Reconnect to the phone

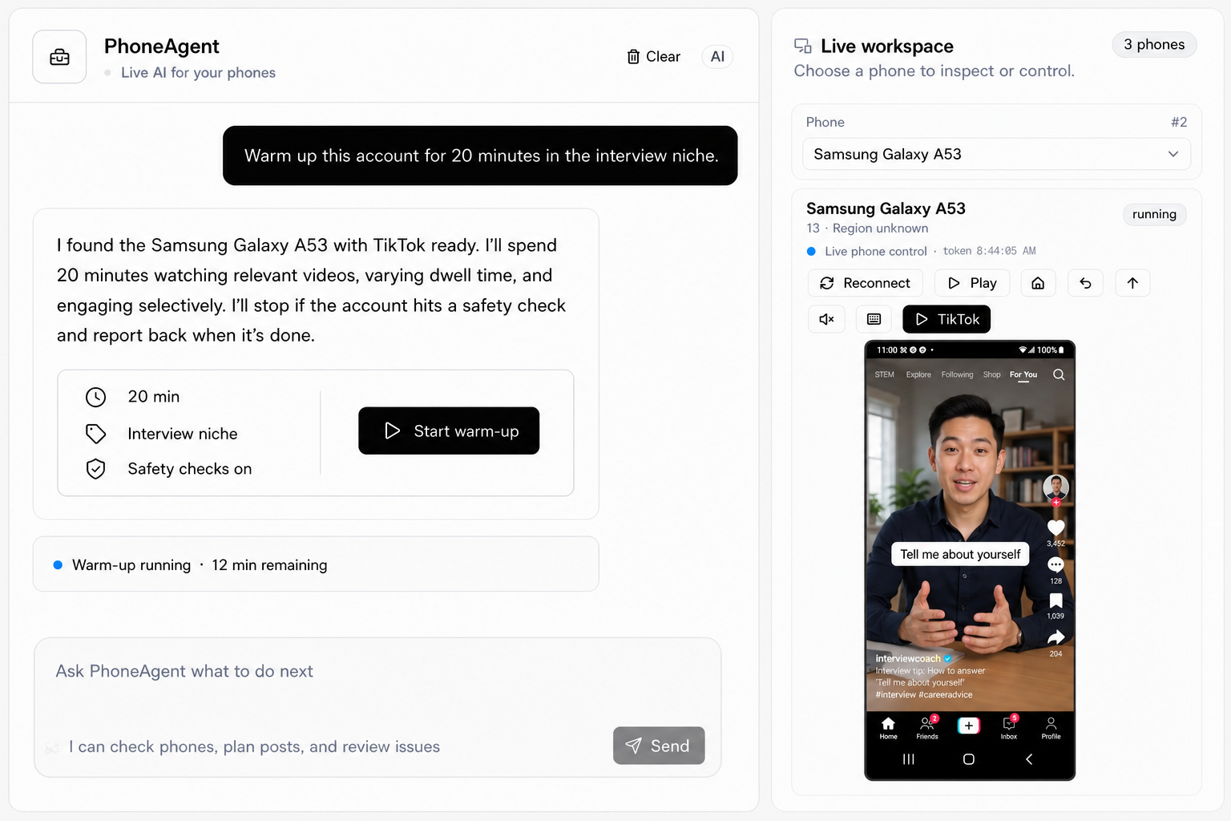click(866, 283)
